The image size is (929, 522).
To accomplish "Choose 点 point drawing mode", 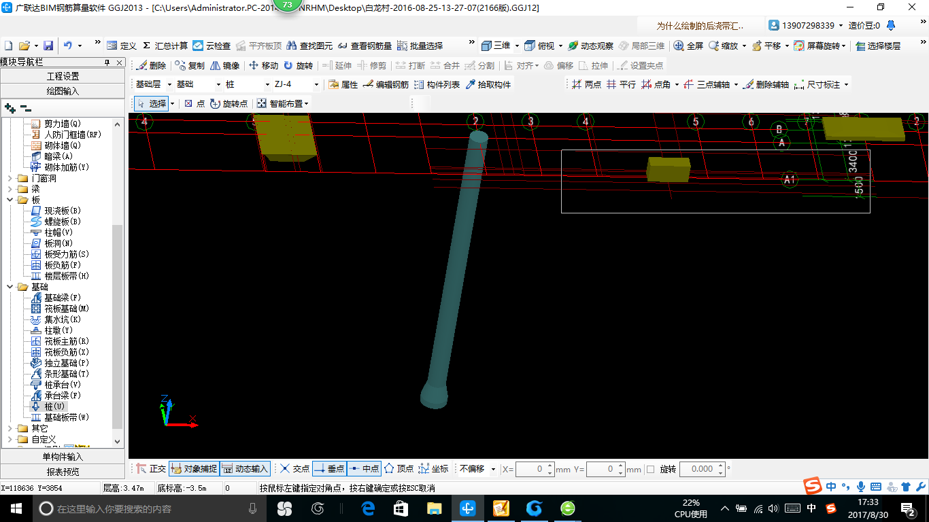I will [195, 103].
